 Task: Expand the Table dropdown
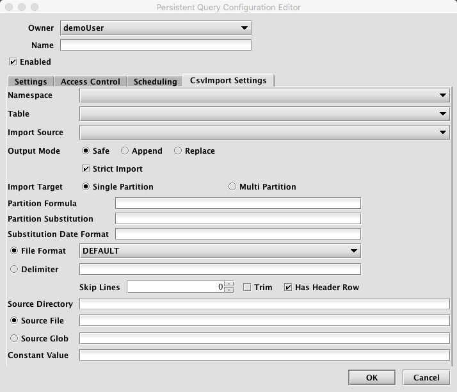click(x=264, y=114)
